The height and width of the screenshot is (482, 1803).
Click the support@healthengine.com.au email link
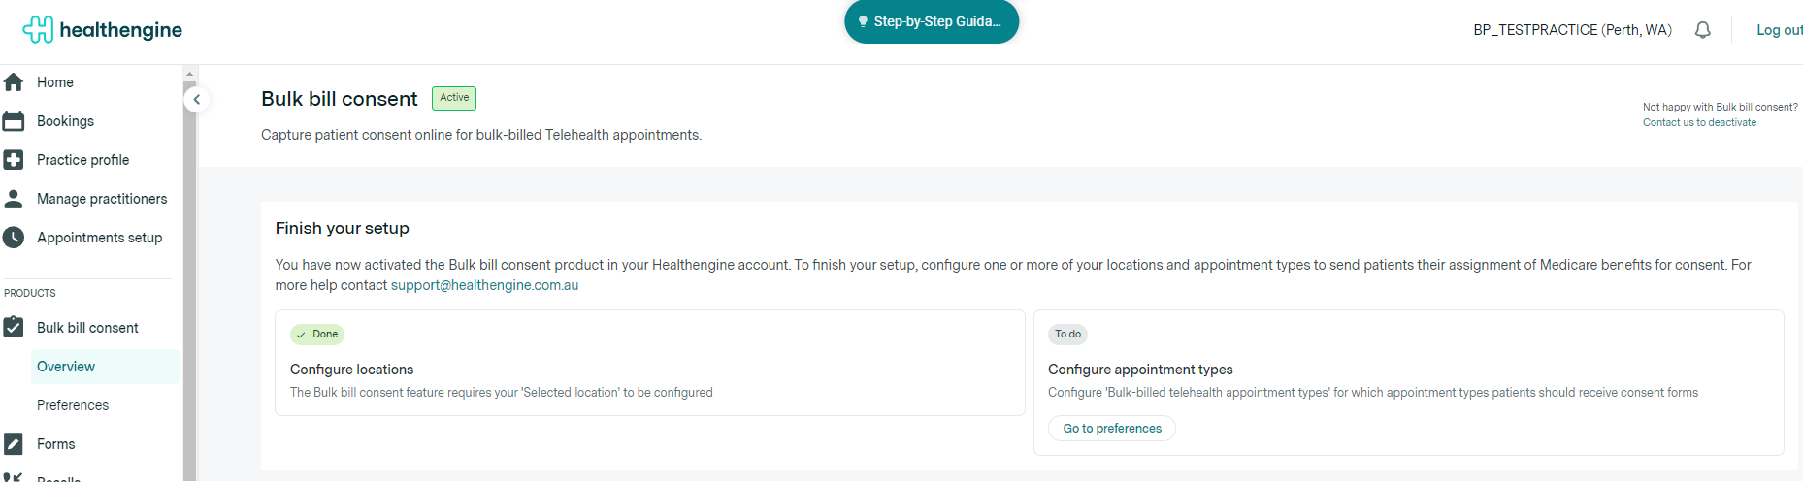(484, 285)
